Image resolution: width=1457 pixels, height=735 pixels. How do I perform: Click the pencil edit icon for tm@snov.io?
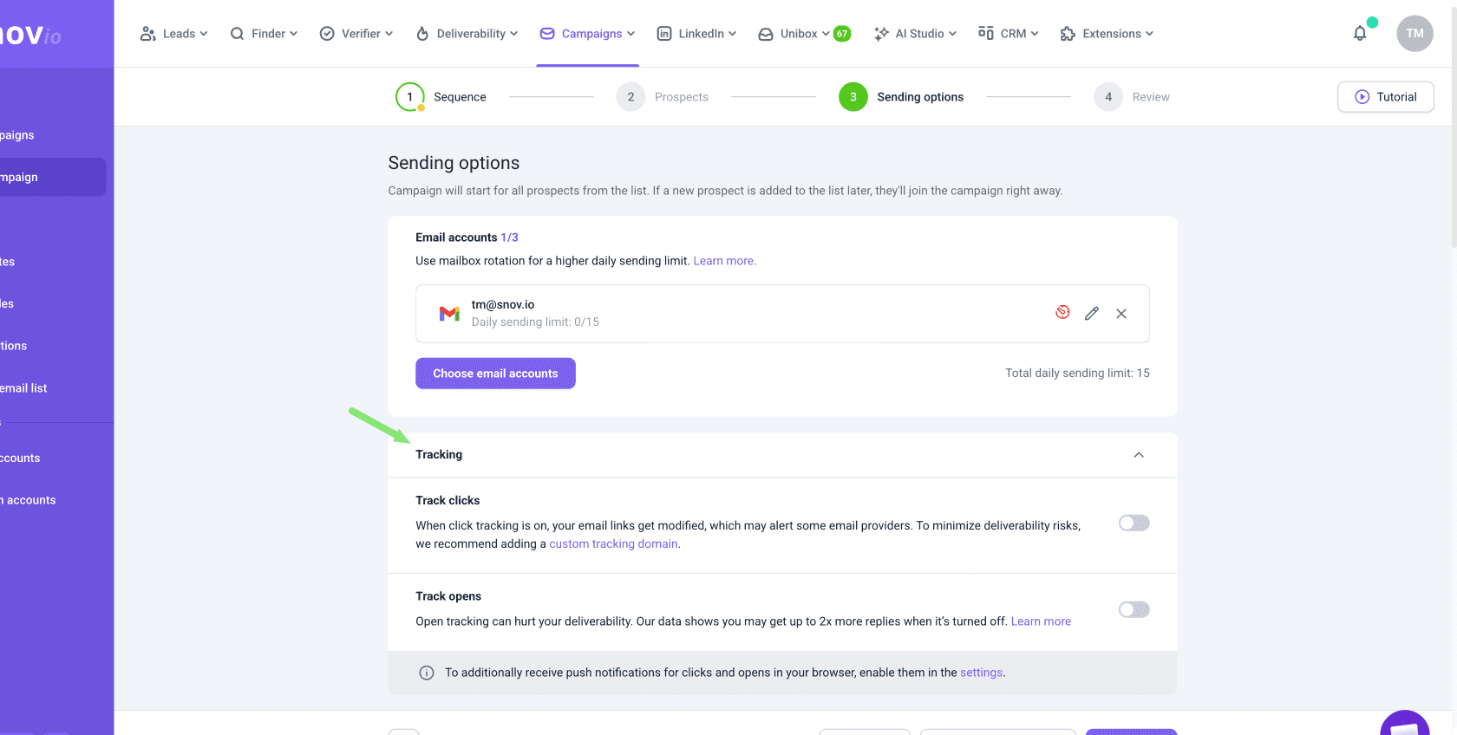(x=1092, y=314)
